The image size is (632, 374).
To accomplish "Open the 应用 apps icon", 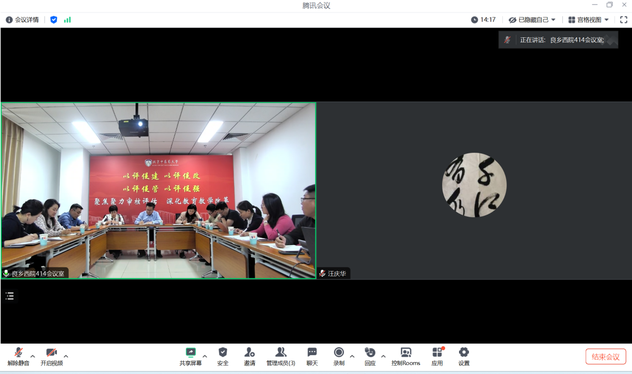I will [437, 353].
